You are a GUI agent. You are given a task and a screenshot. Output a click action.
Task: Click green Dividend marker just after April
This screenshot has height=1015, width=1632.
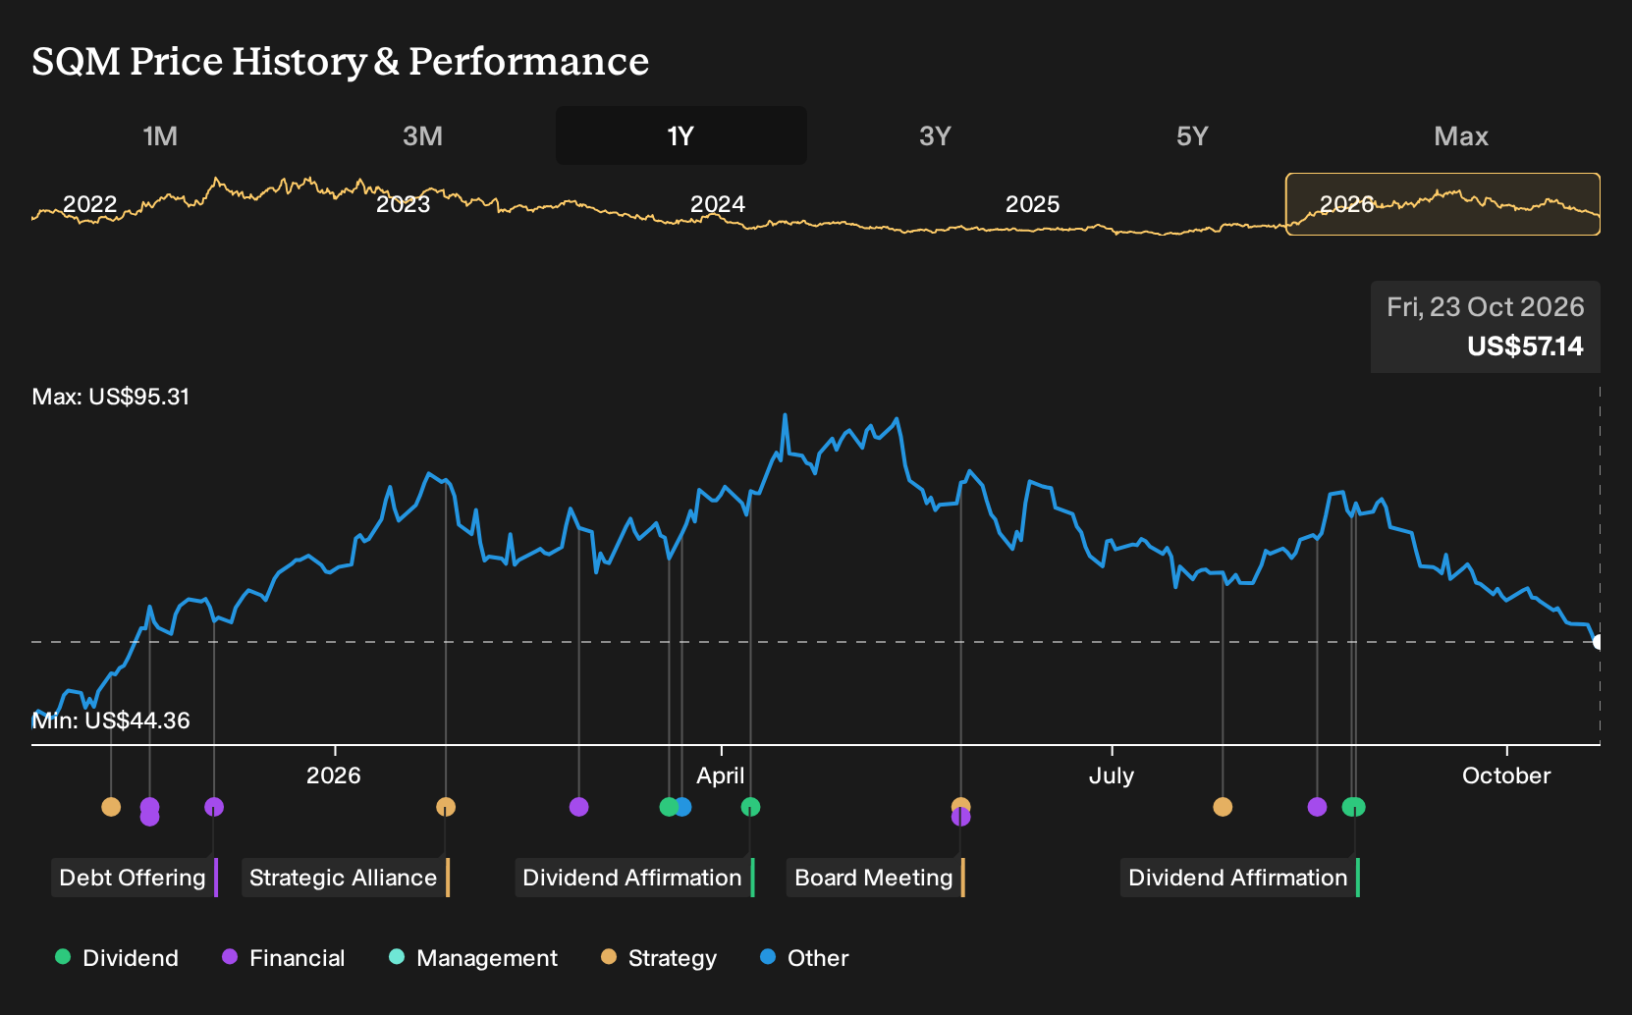[x=750, y=807]
